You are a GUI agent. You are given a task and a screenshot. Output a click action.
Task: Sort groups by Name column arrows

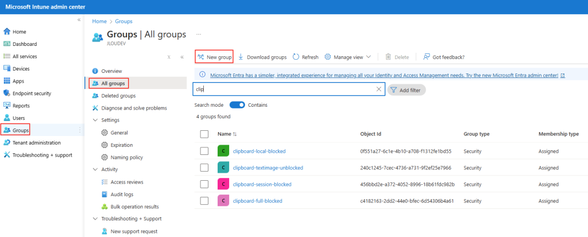(x=235, y=134)
